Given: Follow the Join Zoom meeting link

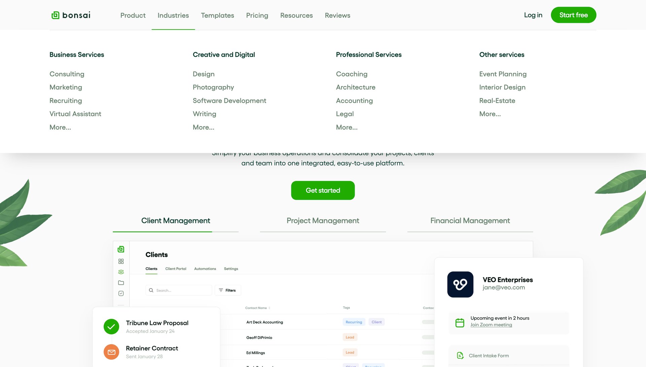Looking at the screenshot, I should point(491,325).
